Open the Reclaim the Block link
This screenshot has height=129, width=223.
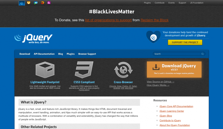(x=154, y=20)
